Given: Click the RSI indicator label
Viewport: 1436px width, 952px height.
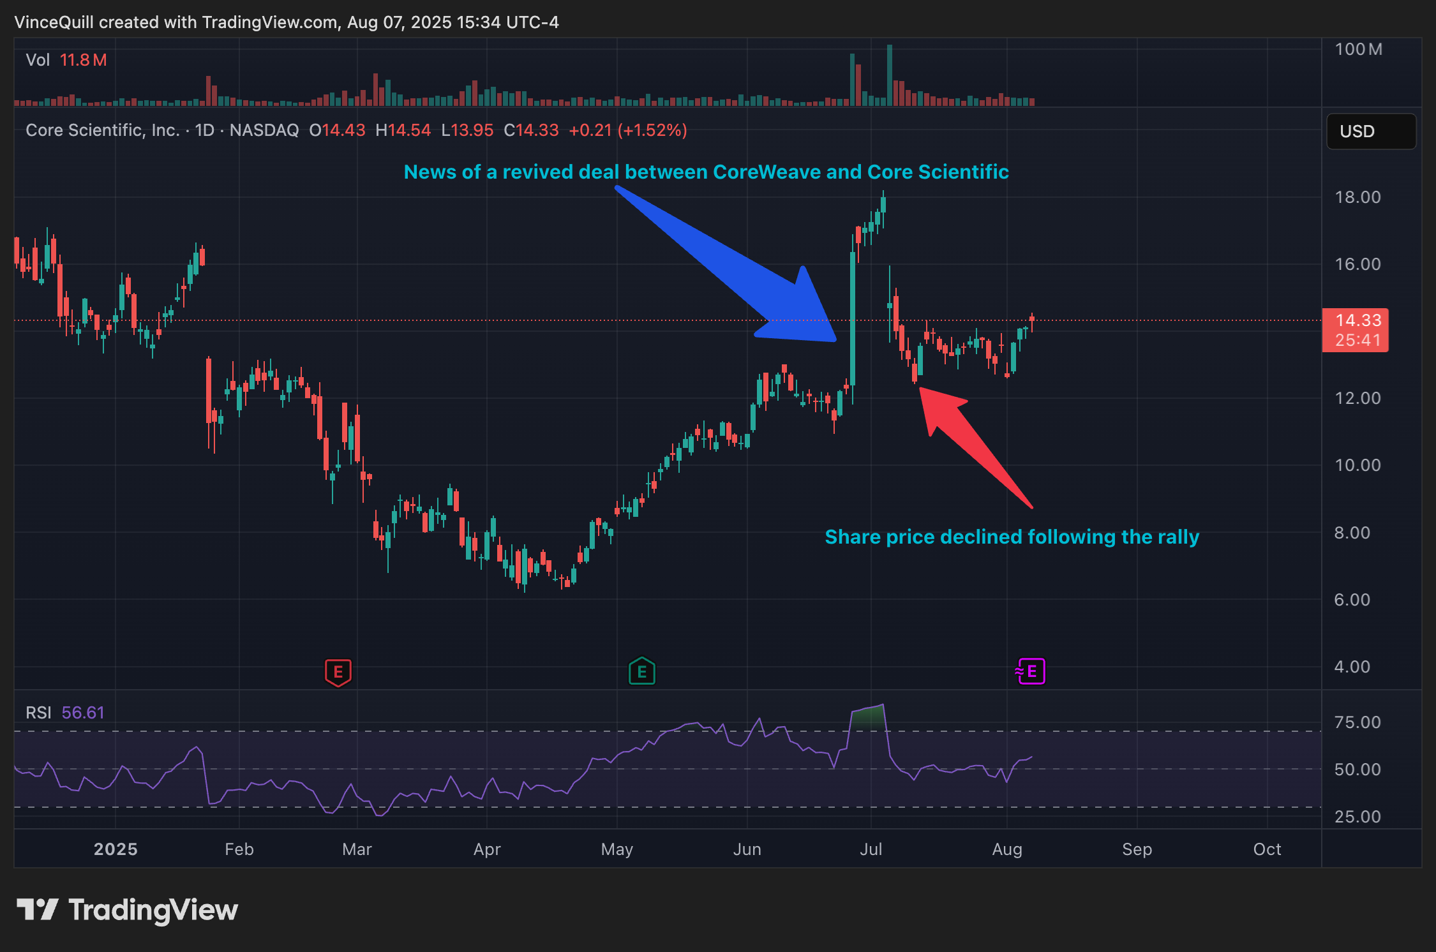Looking at the screenshot, I should coord(38,712).
